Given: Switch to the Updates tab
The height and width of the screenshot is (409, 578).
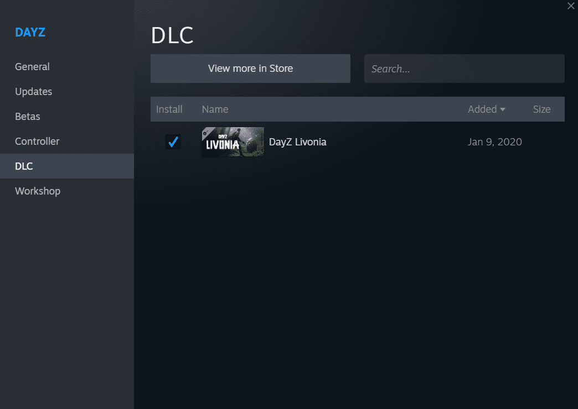Looking at the screenshot, I should tap(67, 92).
